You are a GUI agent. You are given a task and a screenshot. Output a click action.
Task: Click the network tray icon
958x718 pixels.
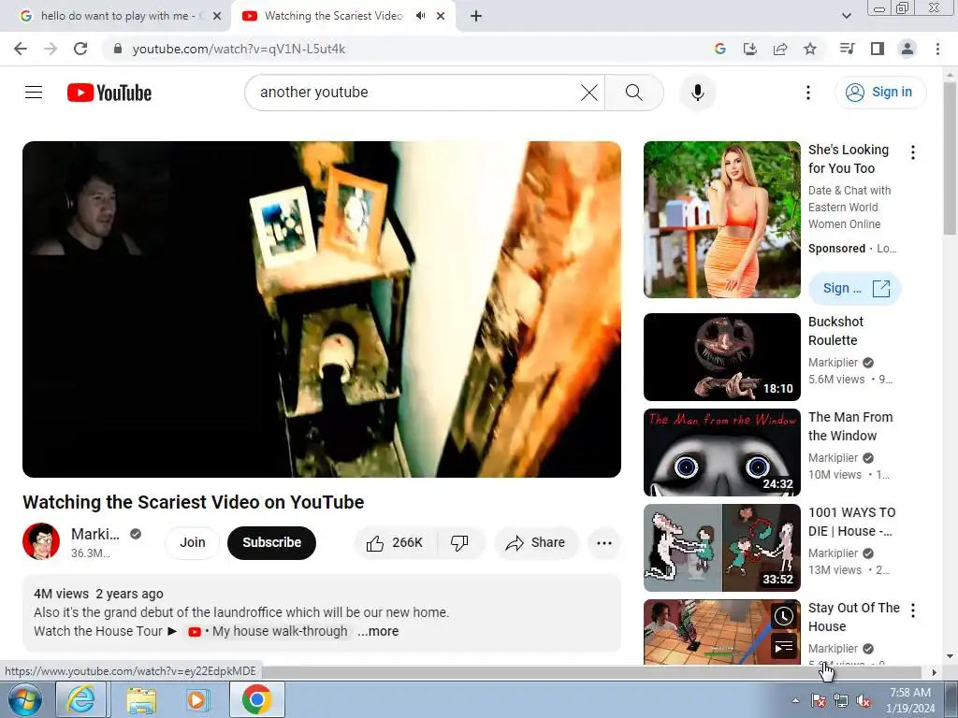841,700
